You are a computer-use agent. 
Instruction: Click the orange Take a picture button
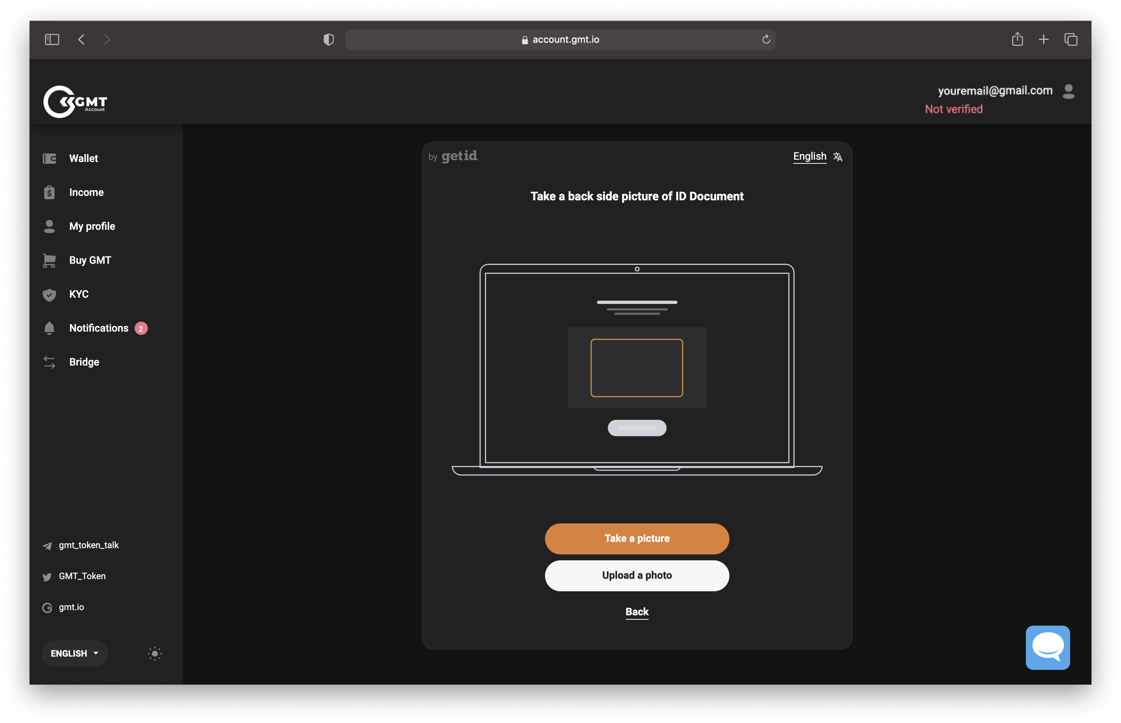(637, 539)
